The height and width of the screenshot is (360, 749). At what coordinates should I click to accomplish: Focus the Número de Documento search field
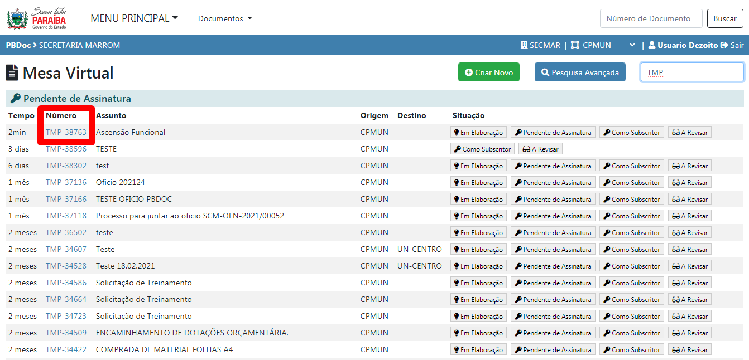pyautogui.click(x=651, y=18)
